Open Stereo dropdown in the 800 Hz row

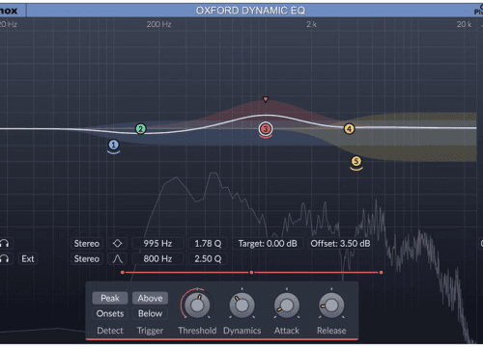tap(87, 259)
